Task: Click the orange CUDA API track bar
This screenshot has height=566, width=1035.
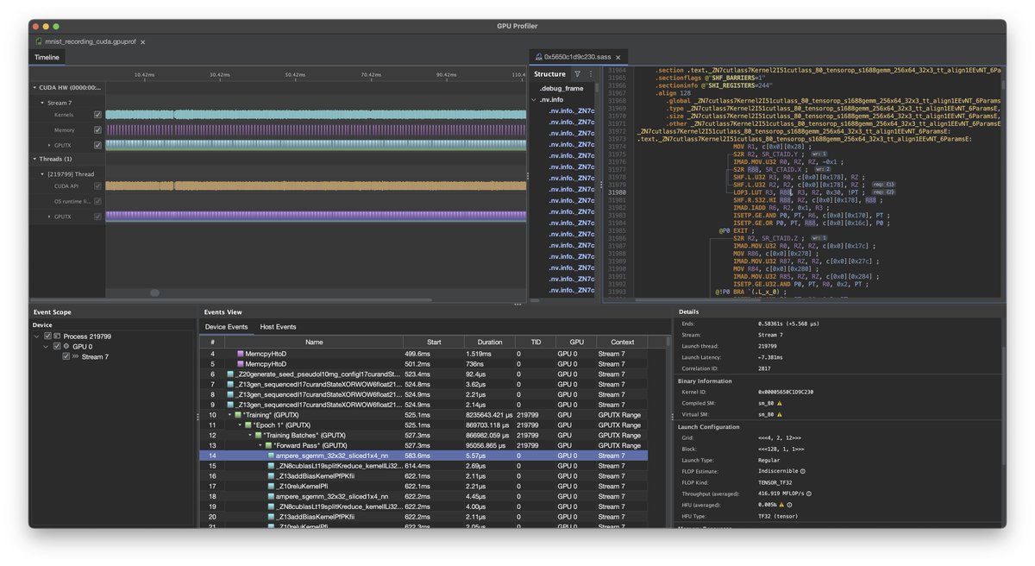Action: (316, 186)
